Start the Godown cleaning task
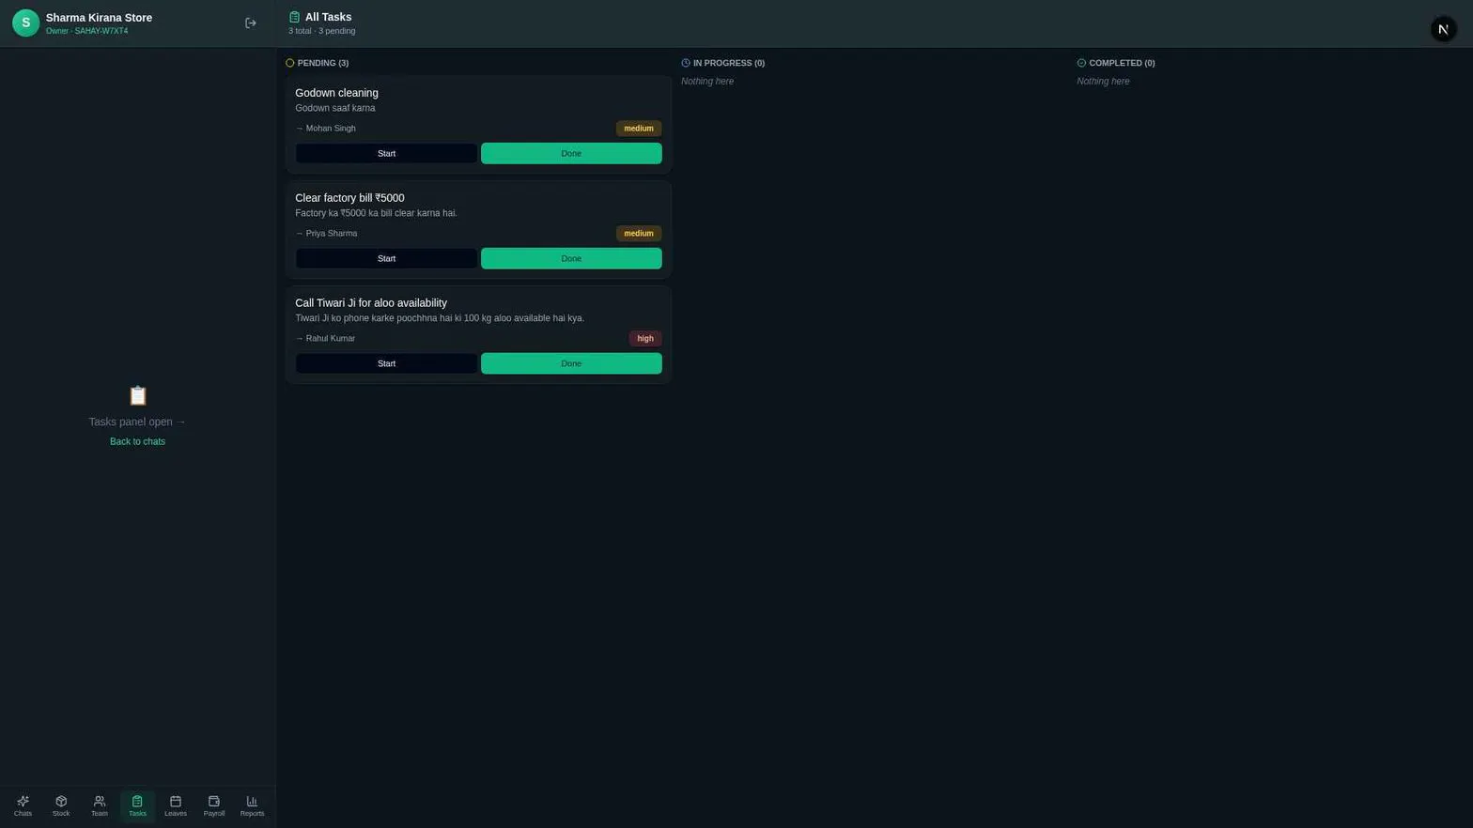Screen dimensions: 1473x828 click(x=386, y=153)
